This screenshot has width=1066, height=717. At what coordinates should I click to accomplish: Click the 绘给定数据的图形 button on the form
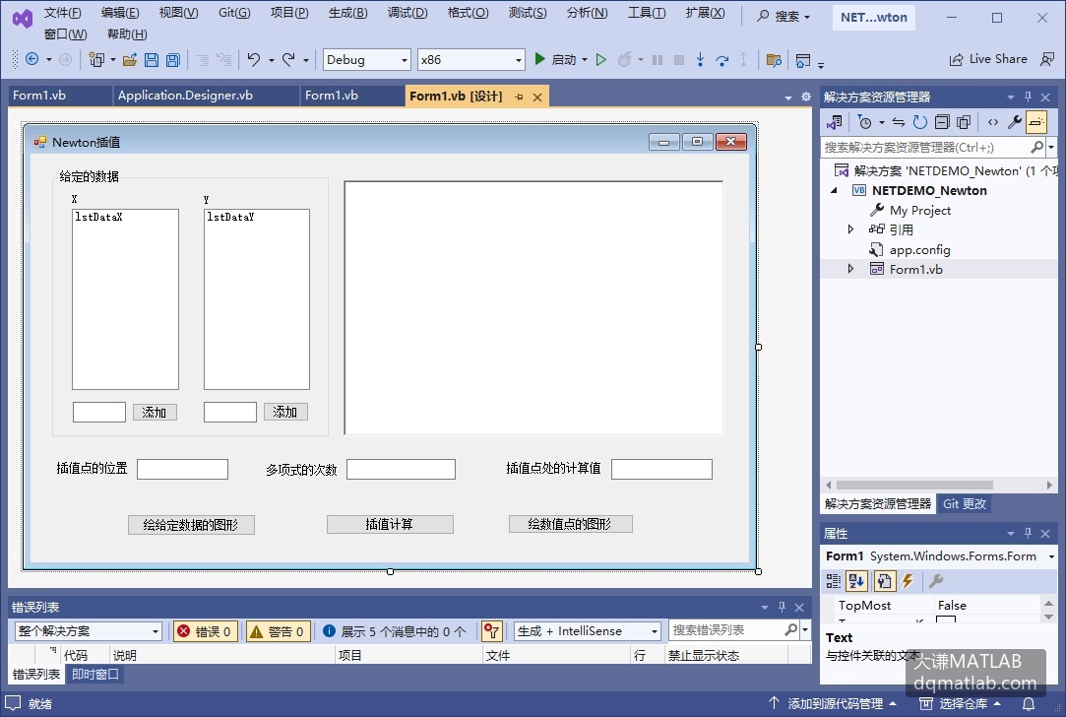tap(191, 525)
